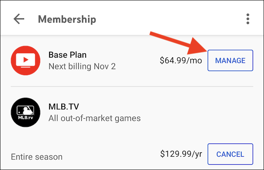The width and height of the screenshot is (264, 170).
Task: Click the small MLB.tv text inside logo
Action: pos(25,118)
